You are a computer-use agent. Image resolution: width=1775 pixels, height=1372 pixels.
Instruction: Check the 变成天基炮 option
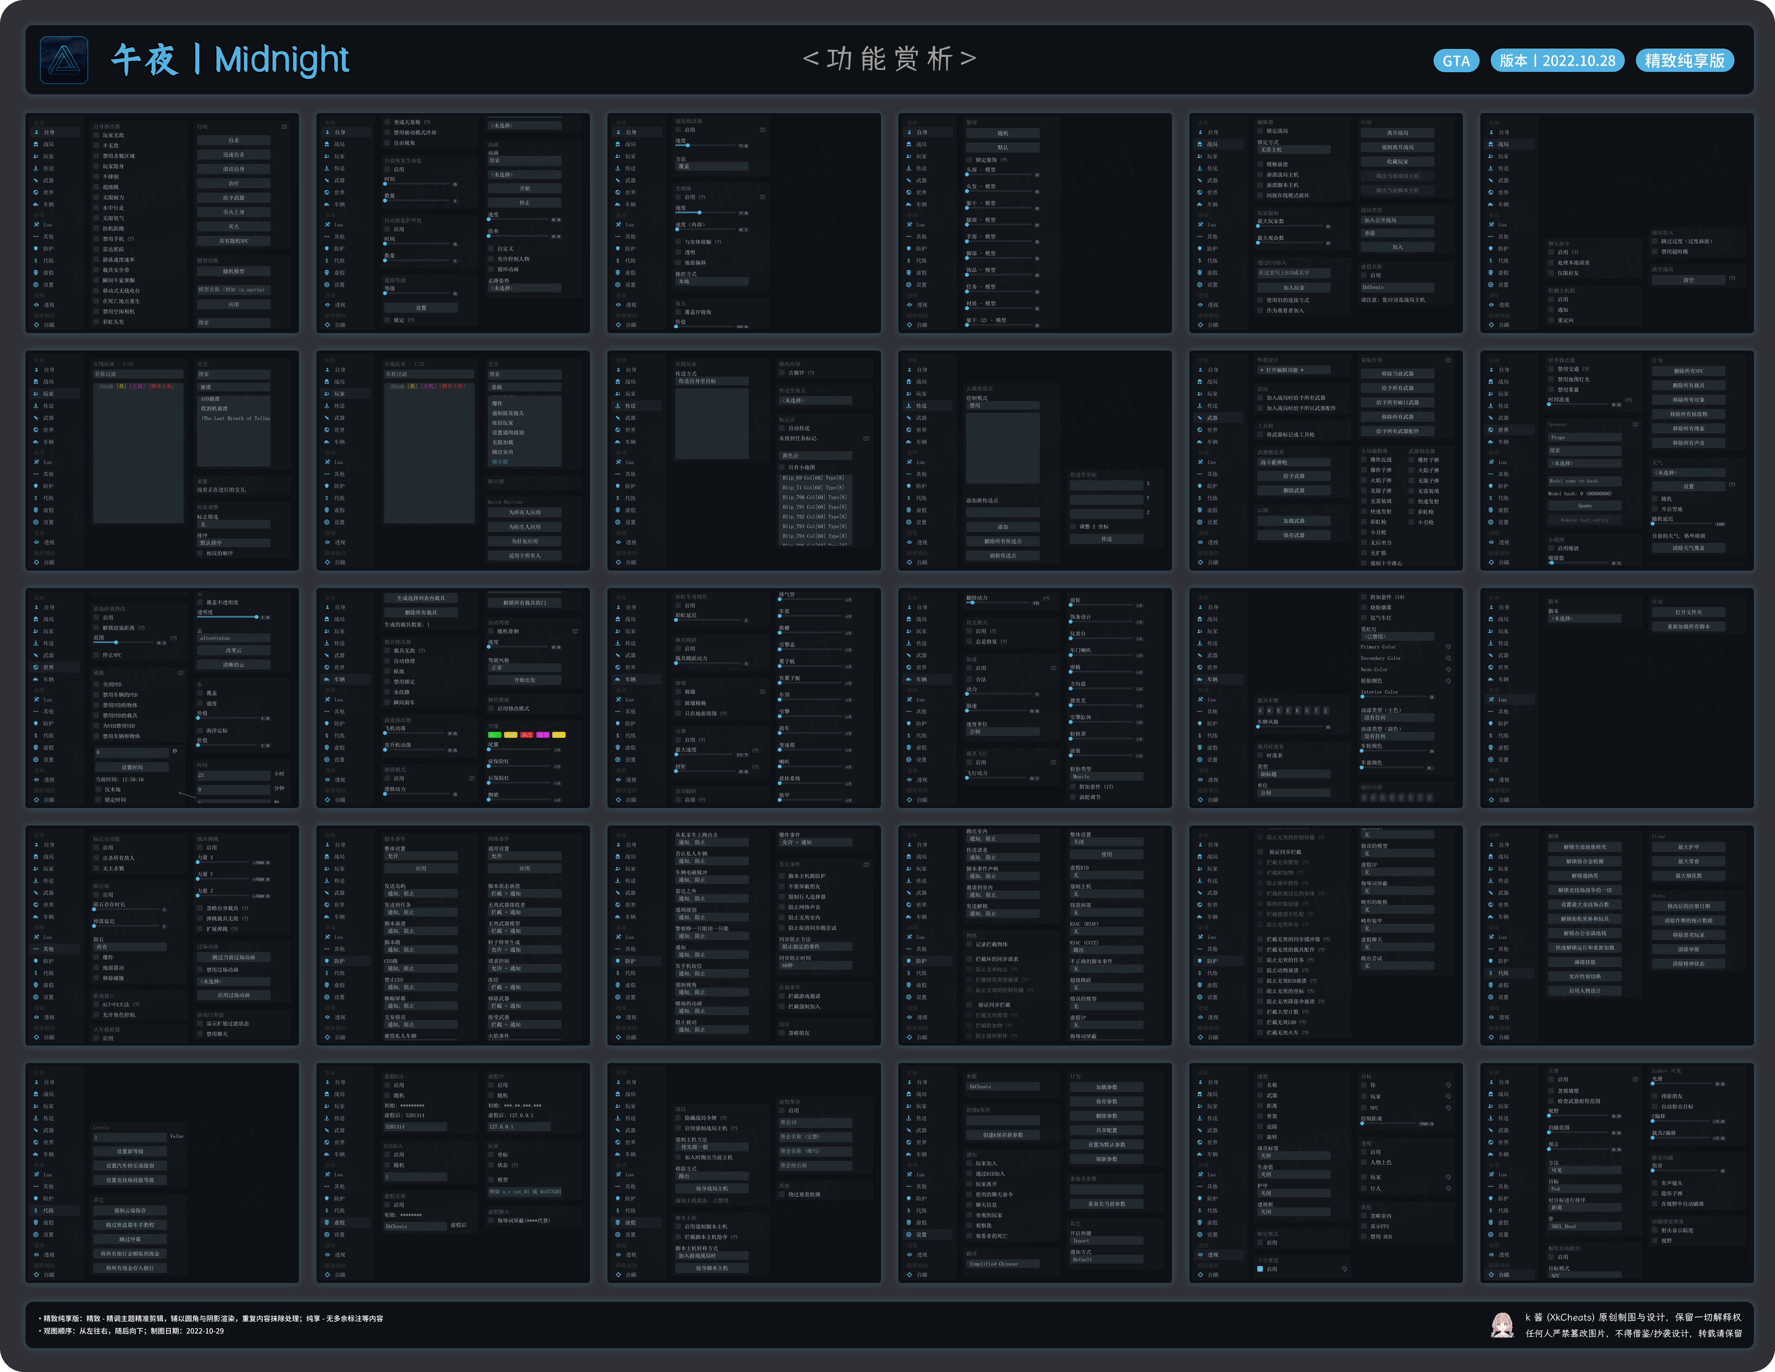(388, 122)
